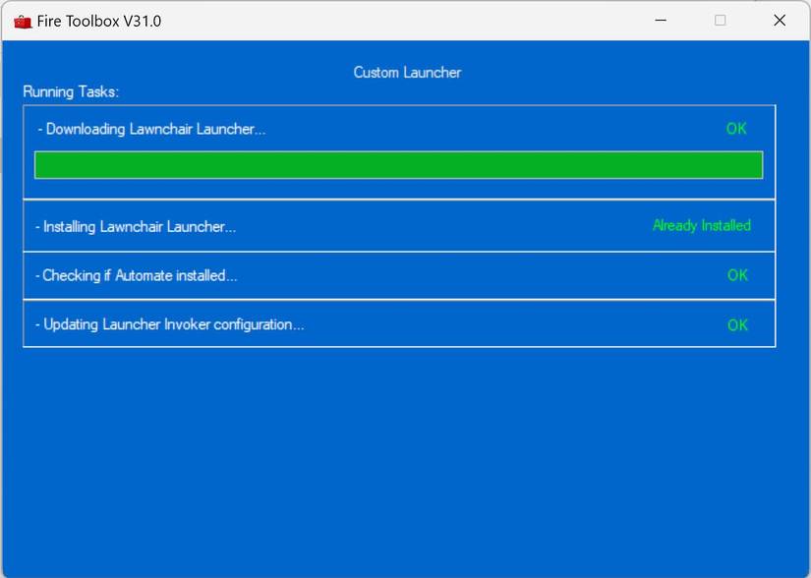Click the empty title bar area

(x=393, y=21)
